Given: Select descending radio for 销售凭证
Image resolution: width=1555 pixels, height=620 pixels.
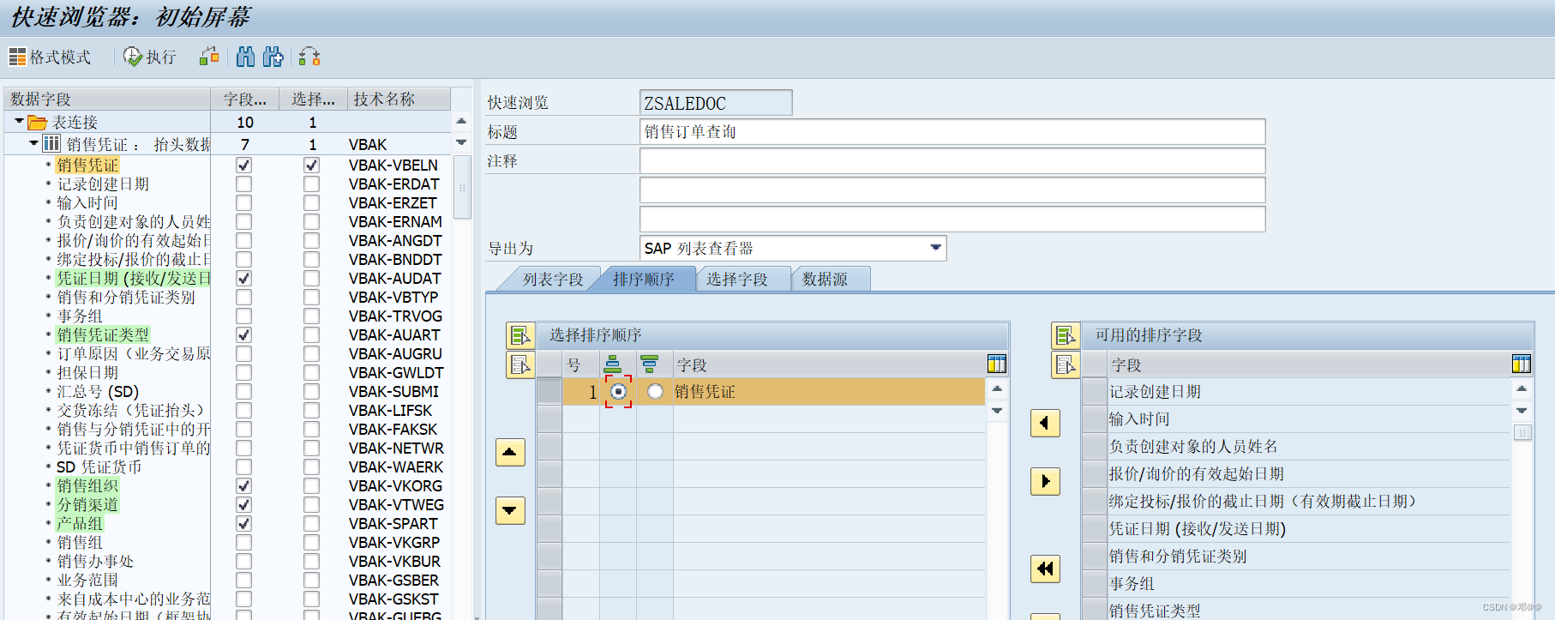Looking at the screenshot, I should pos(655,392).
